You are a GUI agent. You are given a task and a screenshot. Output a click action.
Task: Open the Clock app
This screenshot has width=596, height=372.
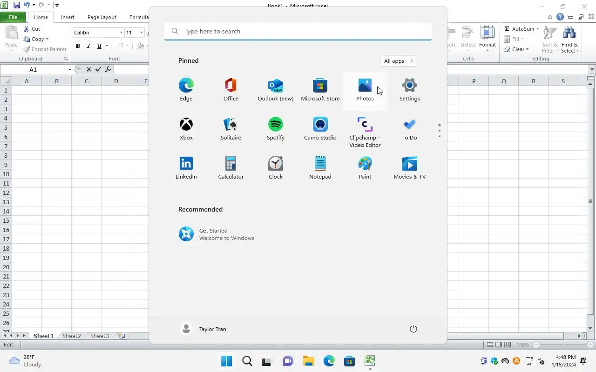pyautogui.click(x=275, y=168)
